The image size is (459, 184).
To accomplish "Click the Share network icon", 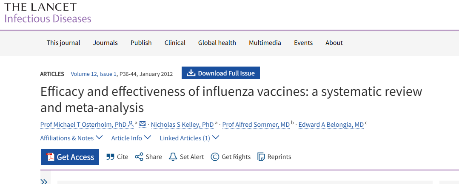I will point(139,157).
